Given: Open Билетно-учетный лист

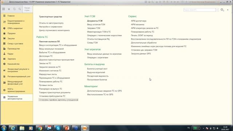Looking at the screenshot, I should click(97, 69).
